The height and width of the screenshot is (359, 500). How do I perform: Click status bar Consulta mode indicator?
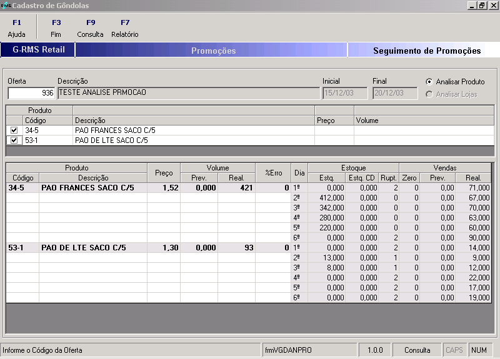(417, 350)
